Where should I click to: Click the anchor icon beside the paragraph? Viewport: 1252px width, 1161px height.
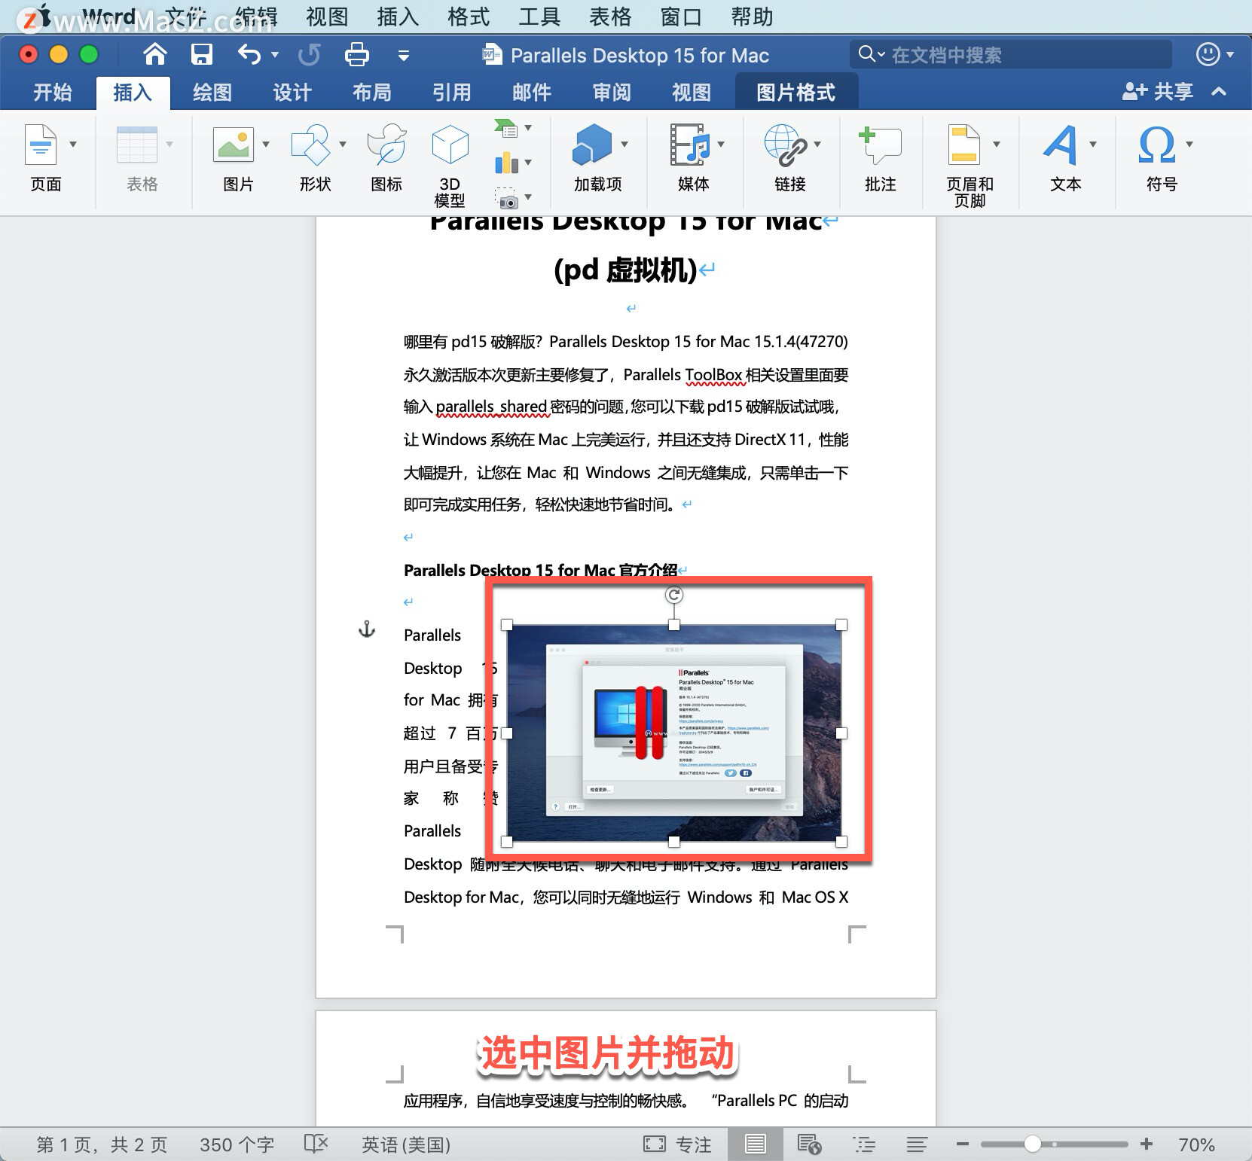[366, 629]
